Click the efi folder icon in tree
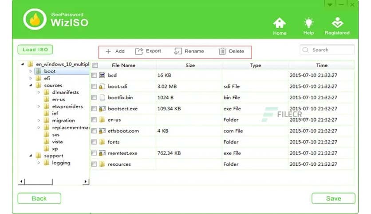Image resolution: width=371 pixels, height=214 pixels. (38, 78)
